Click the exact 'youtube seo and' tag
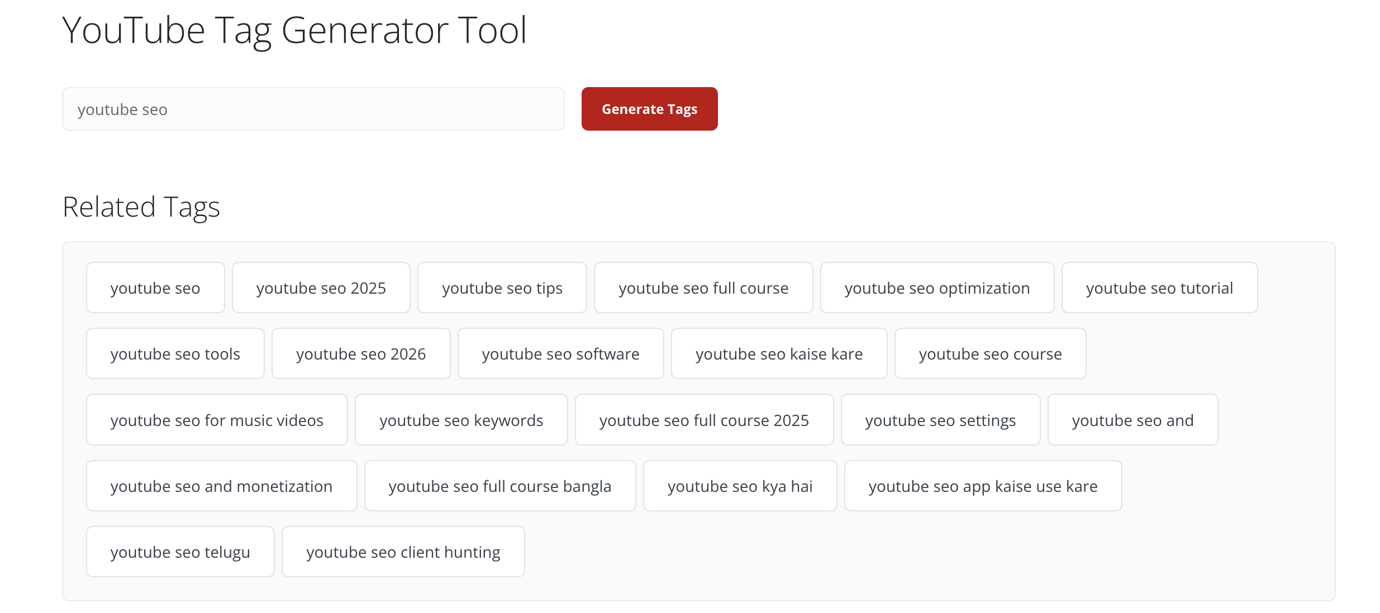Viewport: 1380px width, 613px height. [1133, 420]
